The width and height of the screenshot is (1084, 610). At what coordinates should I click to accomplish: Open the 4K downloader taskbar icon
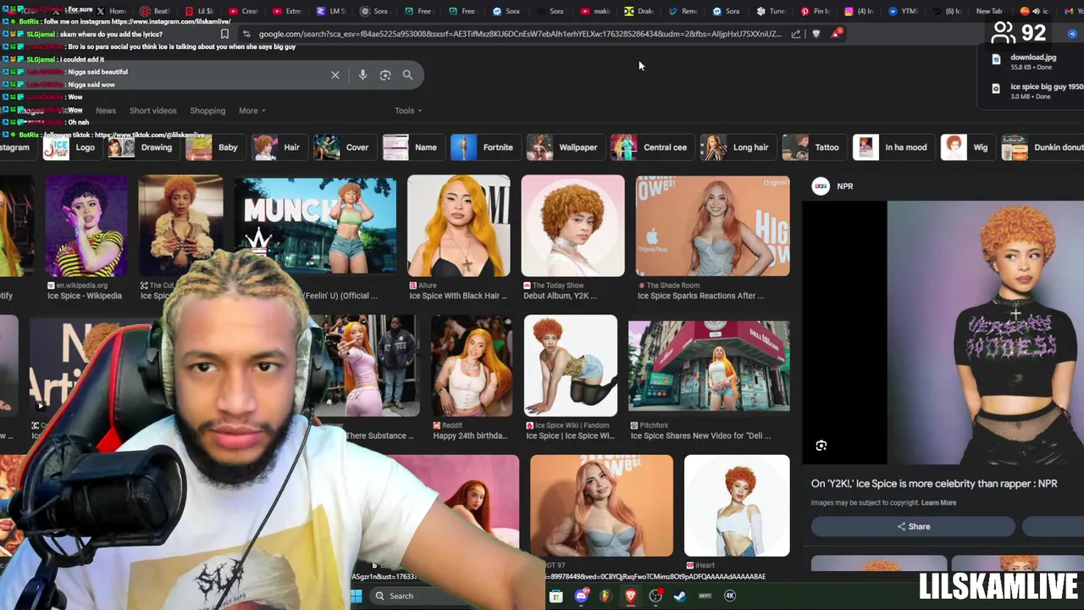pos(730,596)
